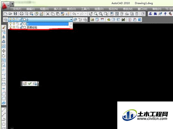Viewport: 173px width, 129px height.
Task: Click color square of layer 百度经验
Action: coord(25,27)
